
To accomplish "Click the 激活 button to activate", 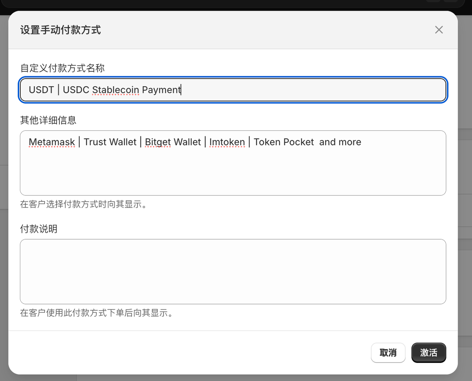I will (428, 353).
